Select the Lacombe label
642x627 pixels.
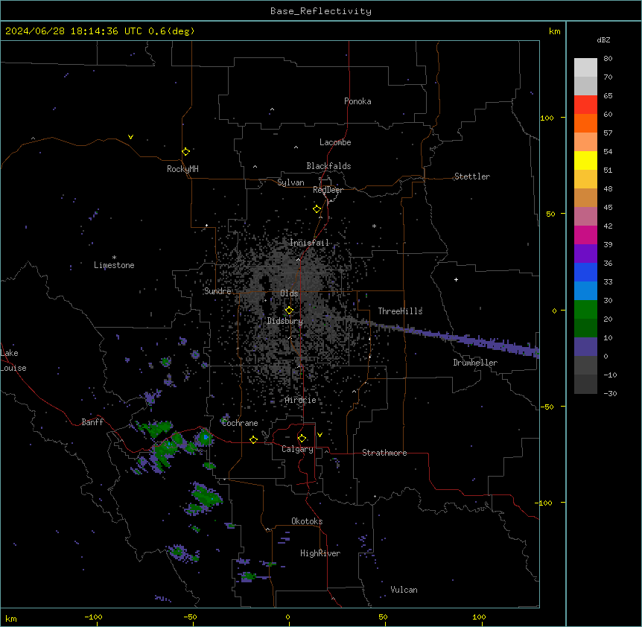335,142
